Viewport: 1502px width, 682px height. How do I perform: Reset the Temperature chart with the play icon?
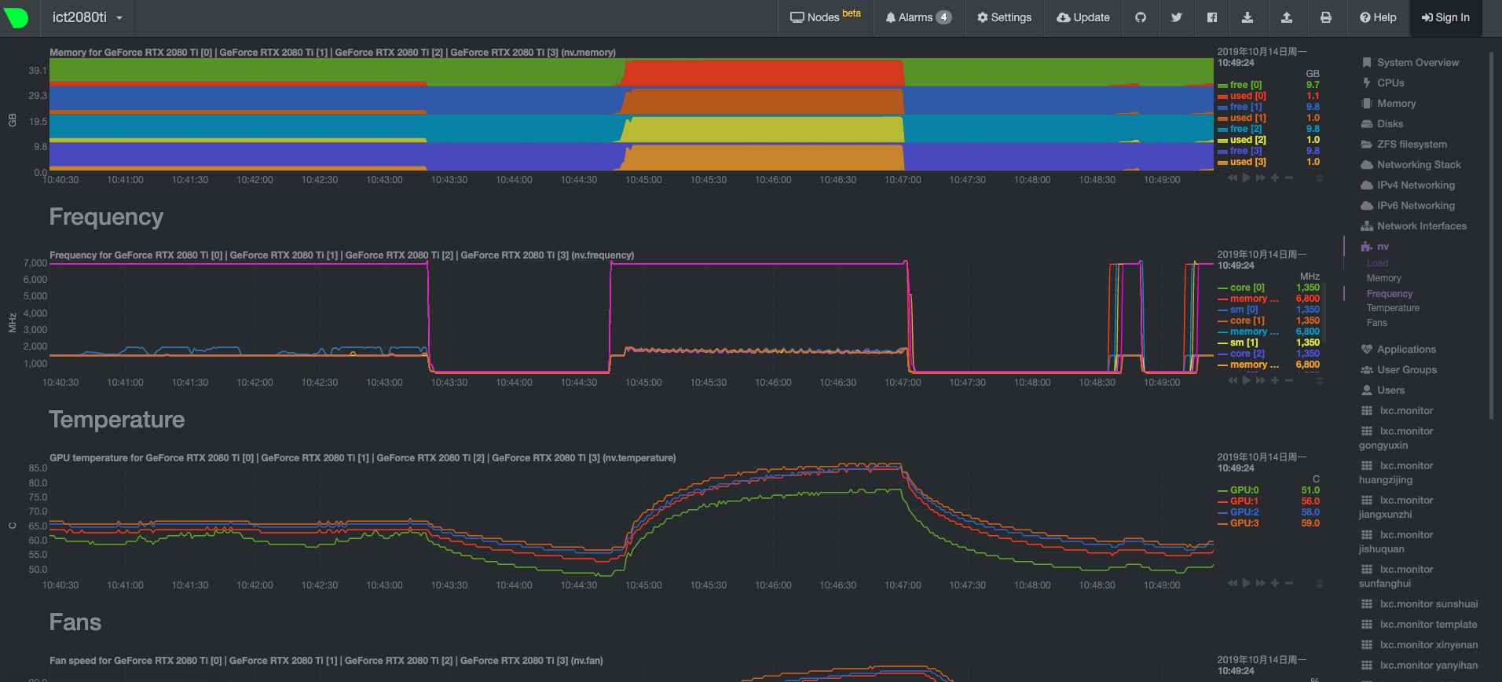[1246, 583]
